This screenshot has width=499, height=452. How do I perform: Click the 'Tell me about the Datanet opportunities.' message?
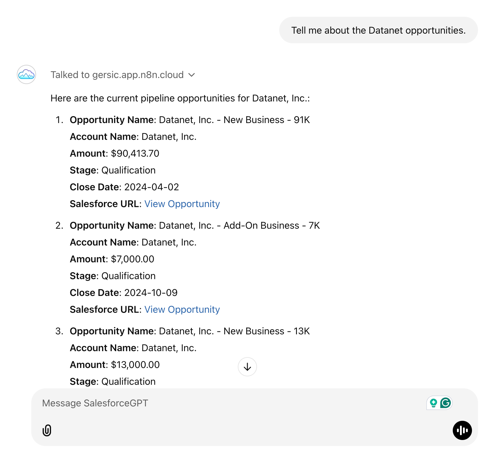pyautogui.click(x=378, y=30)
